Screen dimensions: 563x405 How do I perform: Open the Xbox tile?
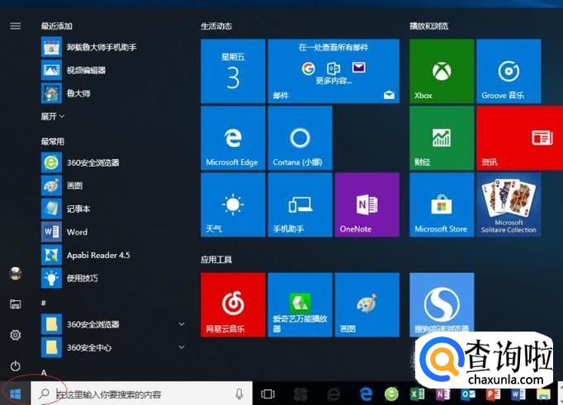442,71
